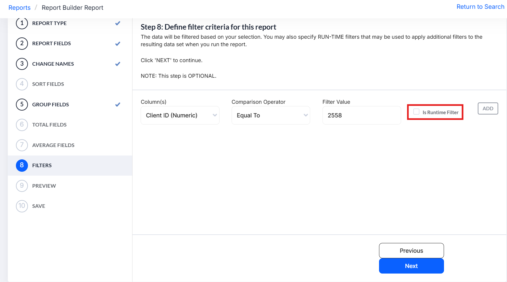Click the 'NOTE: This step is OPTIONAL.' text
507x282 pixels.
[x=178, y=76]
